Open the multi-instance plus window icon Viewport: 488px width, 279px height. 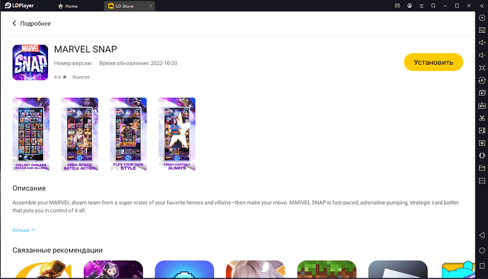482,93
